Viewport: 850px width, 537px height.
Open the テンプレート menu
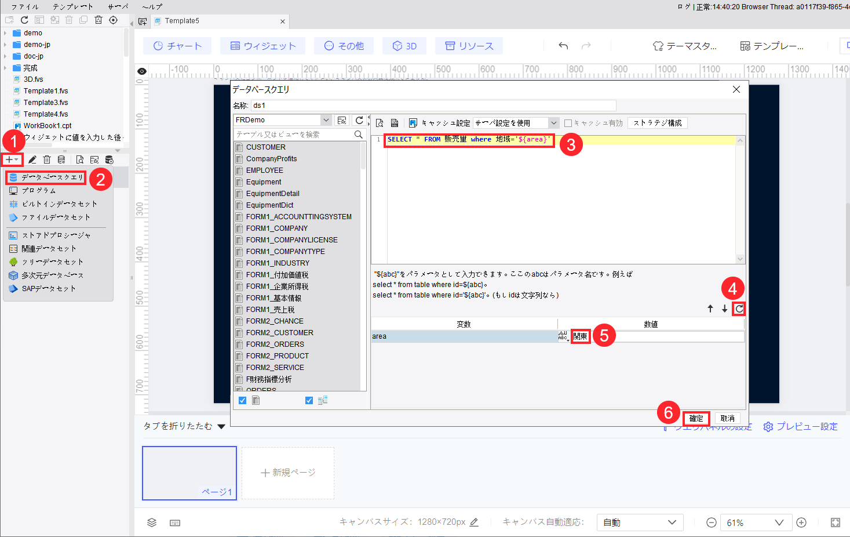73,7
